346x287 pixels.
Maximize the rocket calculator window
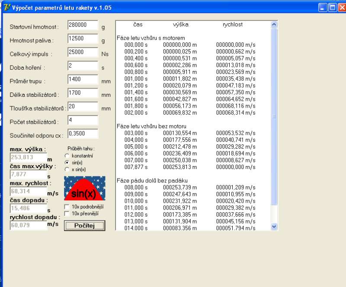(333, 7)
